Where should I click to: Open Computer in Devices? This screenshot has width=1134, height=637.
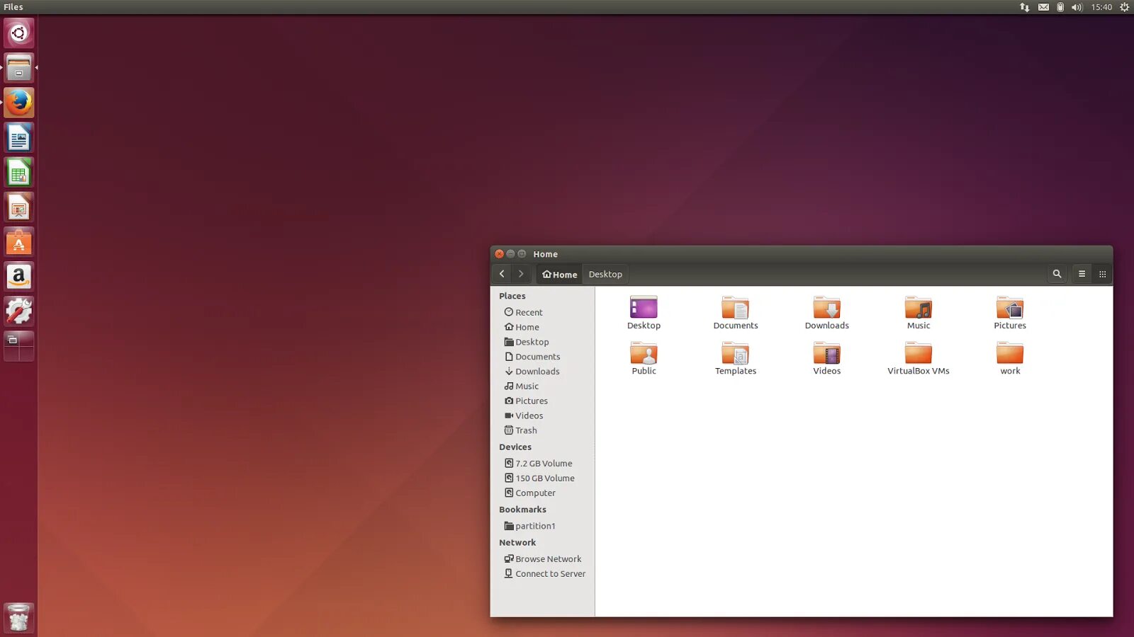click(x=529, y=493)
